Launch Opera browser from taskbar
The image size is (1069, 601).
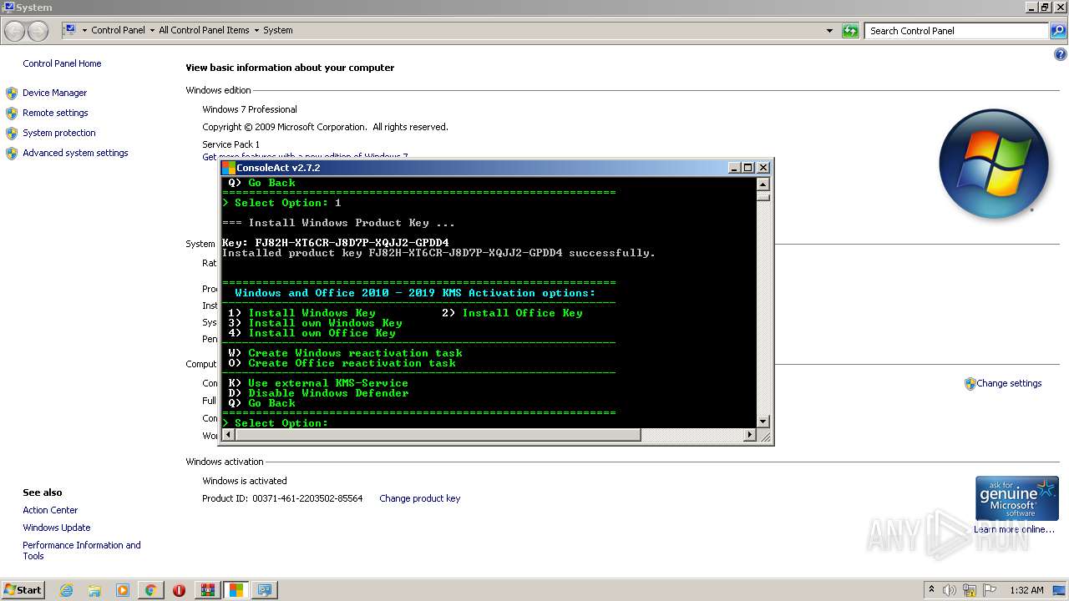click(x=179, y=590)
